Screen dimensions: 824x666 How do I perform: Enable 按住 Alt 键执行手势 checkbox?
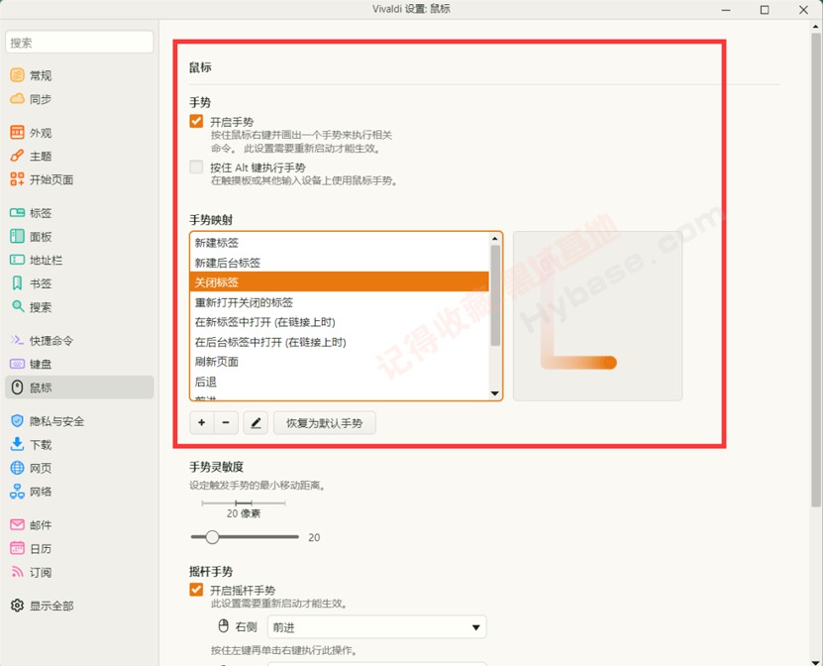coord(196,166)
